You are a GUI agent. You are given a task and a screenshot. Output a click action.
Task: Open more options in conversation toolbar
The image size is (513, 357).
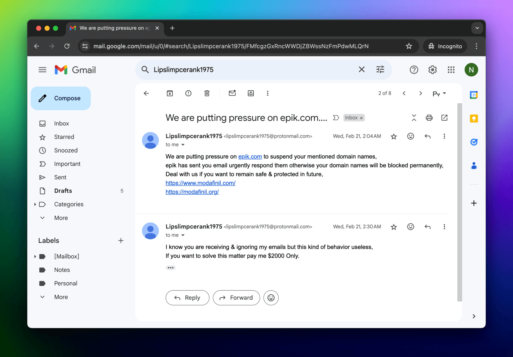[267, 93]
